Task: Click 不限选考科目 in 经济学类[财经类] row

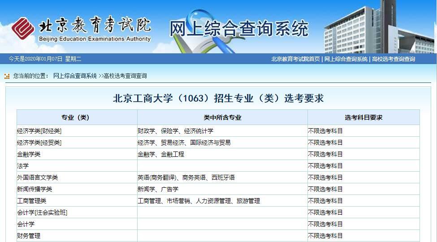Action: pyautogui.click(x=363, y=131)
